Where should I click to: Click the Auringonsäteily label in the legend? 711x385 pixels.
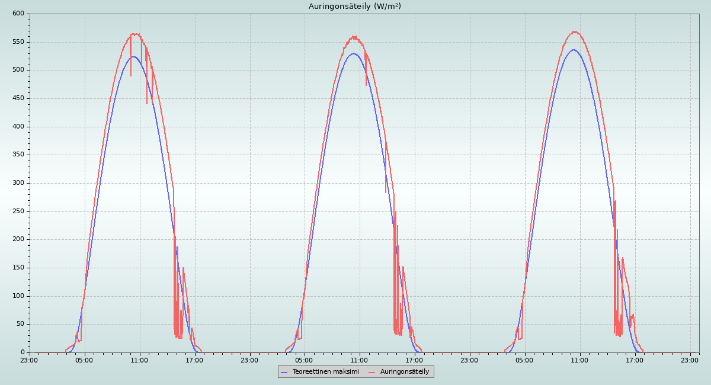pyautogui.click(x=405, y=372)
